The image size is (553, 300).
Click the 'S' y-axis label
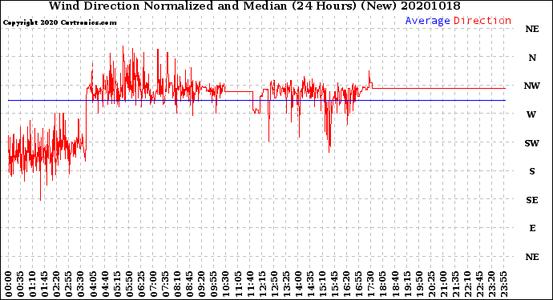532,171
